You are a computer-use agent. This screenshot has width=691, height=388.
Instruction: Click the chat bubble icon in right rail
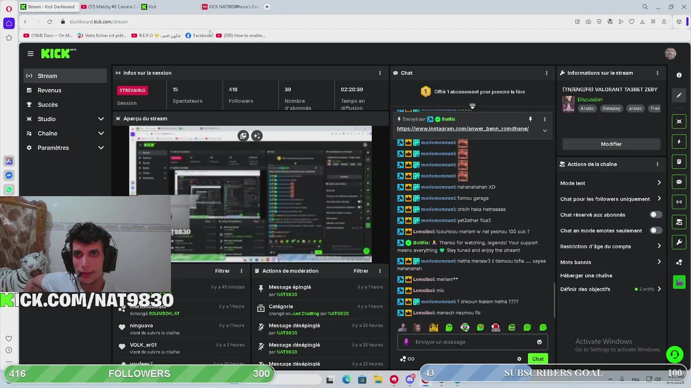[x=679, y=182]
